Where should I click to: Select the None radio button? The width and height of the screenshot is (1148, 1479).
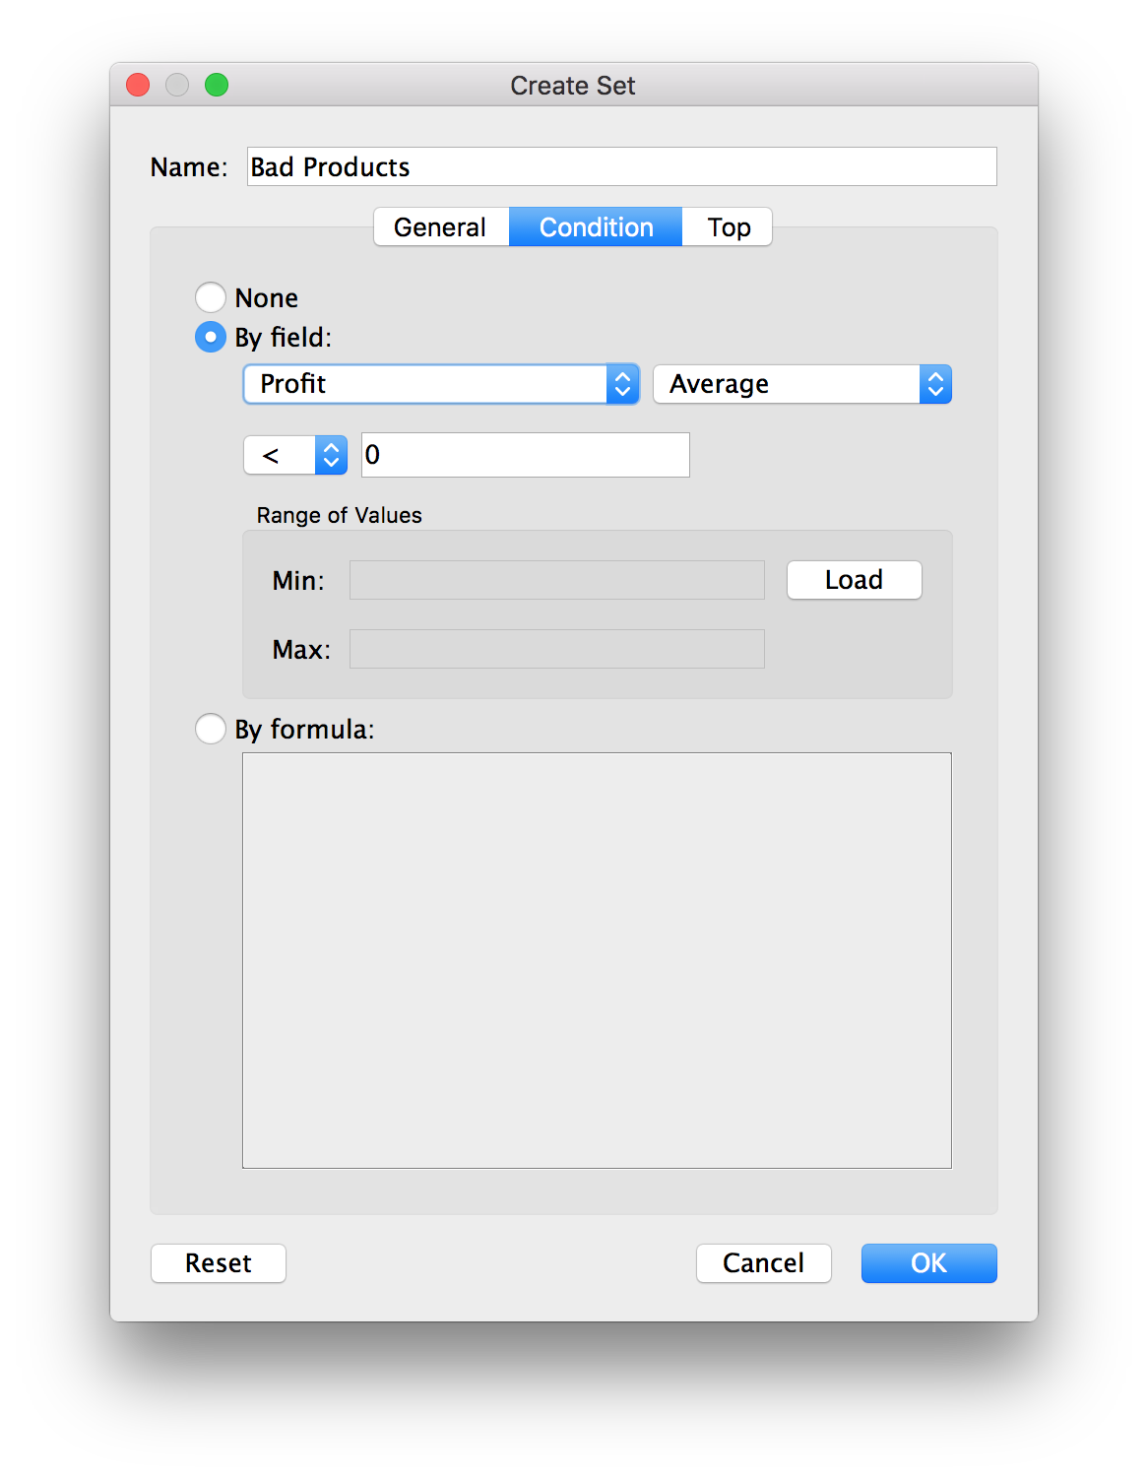point(211,297)
